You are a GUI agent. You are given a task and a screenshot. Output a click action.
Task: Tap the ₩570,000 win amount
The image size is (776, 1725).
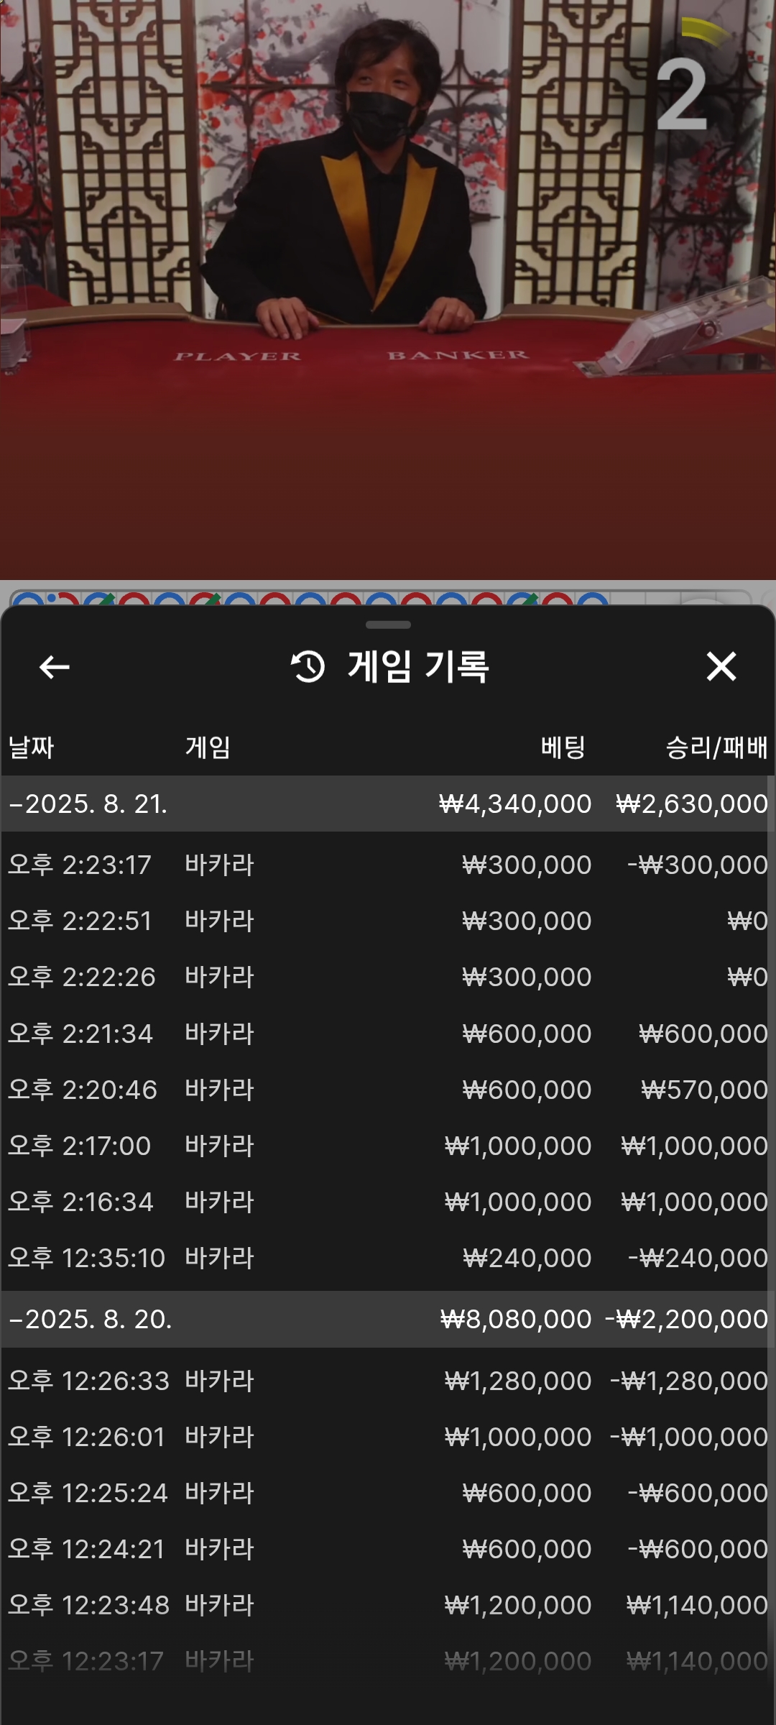[x=705, y=1090]
